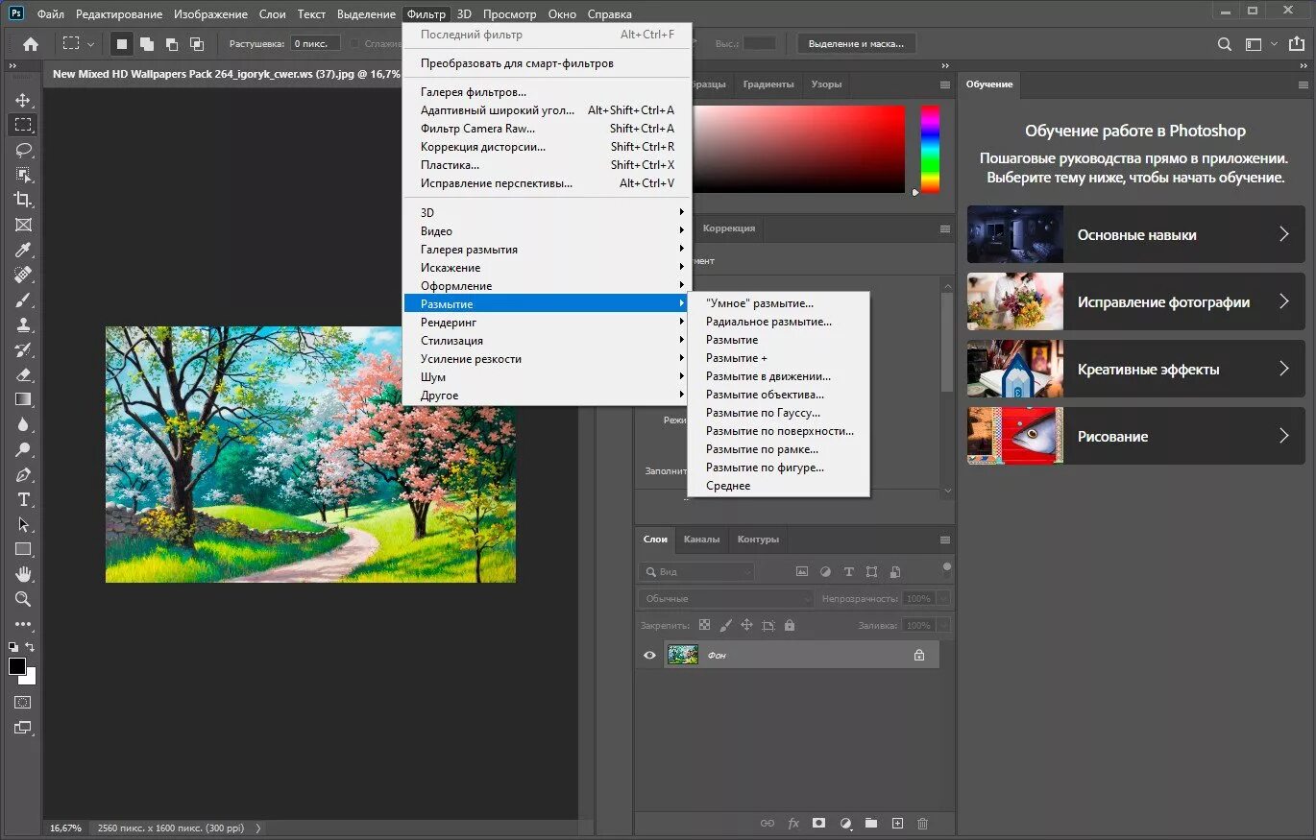Select the Lasso tool

coord(23,150)
